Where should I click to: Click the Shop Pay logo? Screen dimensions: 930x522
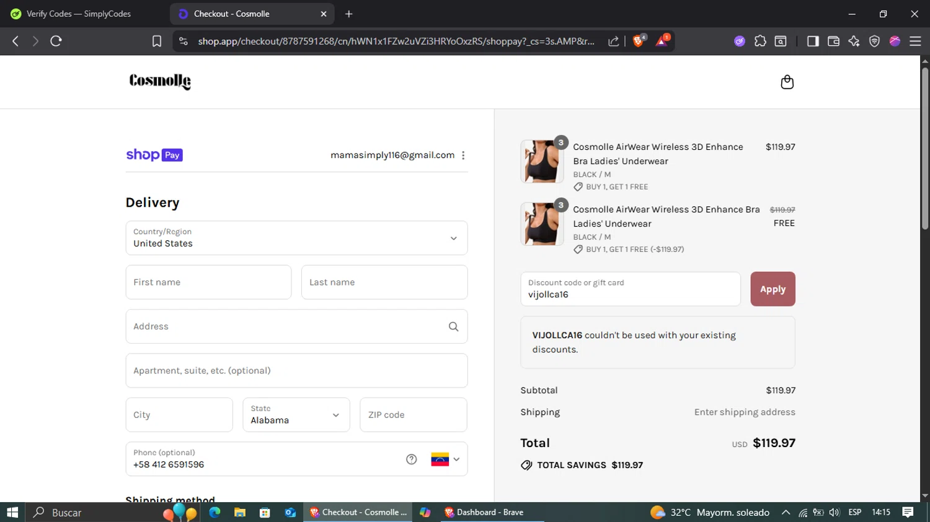pos(154,155)
